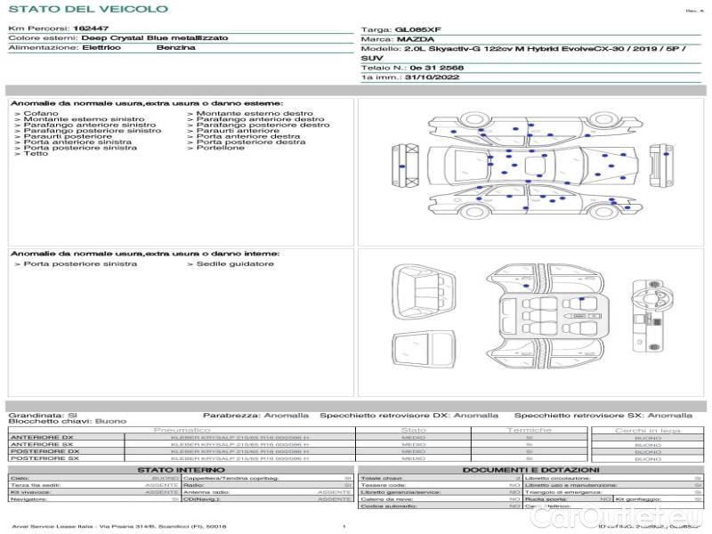The width and height of the screenshot is (712, 534).
Task: Click the lower side-view car diagram
Action: coord(534,204)
